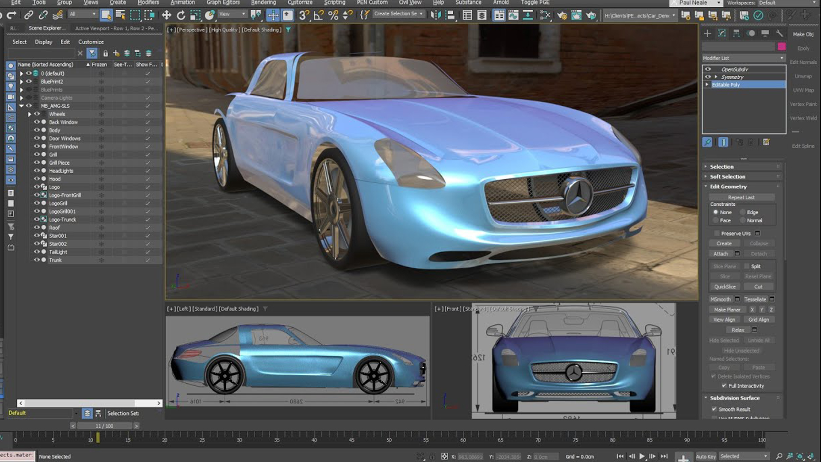Toggle the Angle Snap icon
Screen dimensions: 821x462
point(319,15)
